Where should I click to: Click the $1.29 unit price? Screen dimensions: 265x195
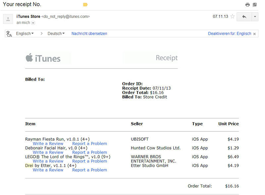(x=233, y=148)
